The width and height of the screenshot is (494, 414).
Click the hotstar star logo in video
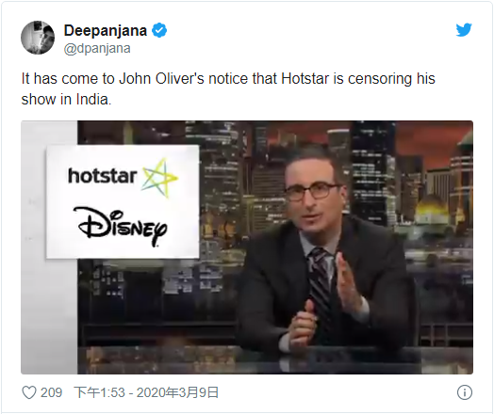coord(160,177)
